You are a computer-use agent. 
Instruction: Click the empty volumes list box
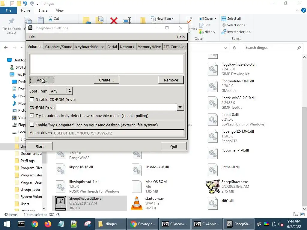tap(107, 64)
